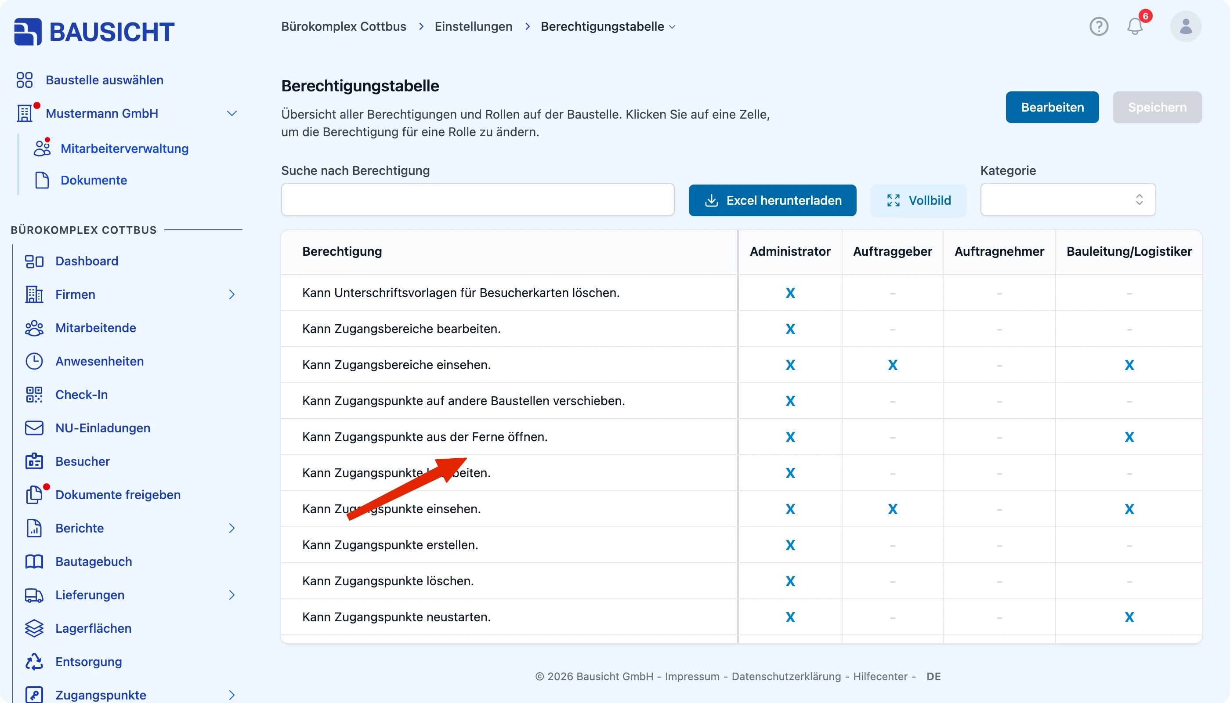1230x703 pixels.
Task: Click the Lagerflächen layers icon
Action: [x=34, y=628]
